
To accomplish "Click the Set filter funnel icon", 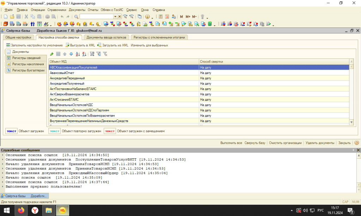I will pos(99,54).
